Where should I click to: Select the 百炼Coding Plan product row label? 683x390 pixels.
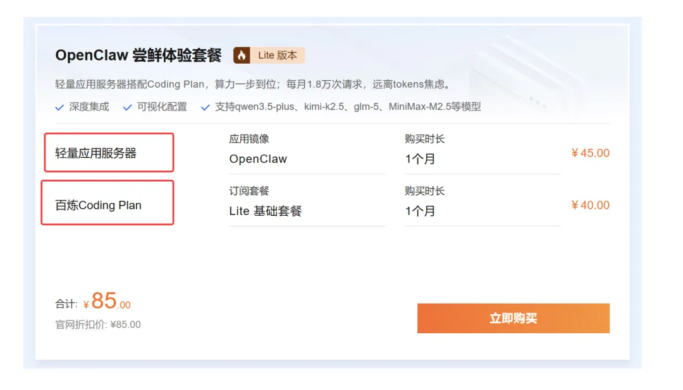pos(98,205)
